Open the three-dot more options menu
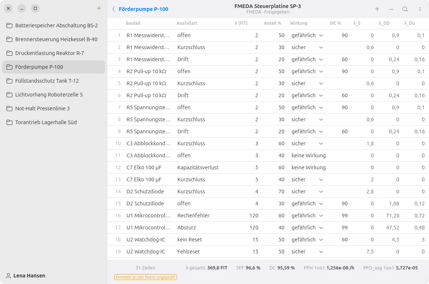 pyautogui.click(x=420, y=9)
